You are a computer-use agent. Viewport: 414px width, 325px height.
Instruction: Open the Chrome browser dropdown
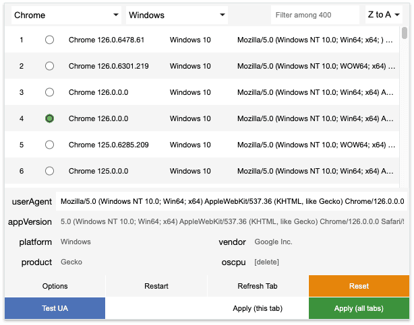pos(66,15)
